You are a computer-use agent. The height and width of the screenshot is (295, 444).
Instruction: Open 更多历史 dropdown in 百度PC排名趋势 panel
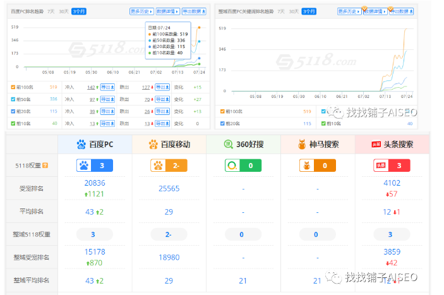[141, 11]
